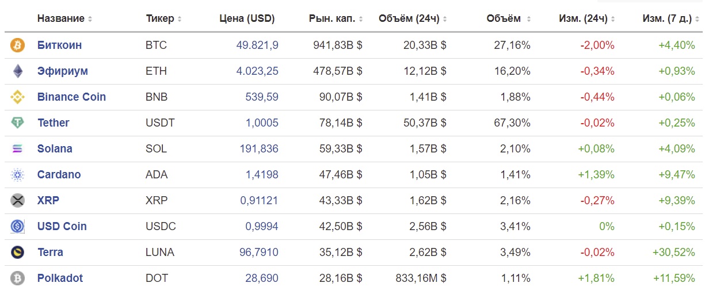Image resolution: width=705 pixels, height=298 pixels.
Task: Open the Биткоин coin link
Action: (59, 45)
